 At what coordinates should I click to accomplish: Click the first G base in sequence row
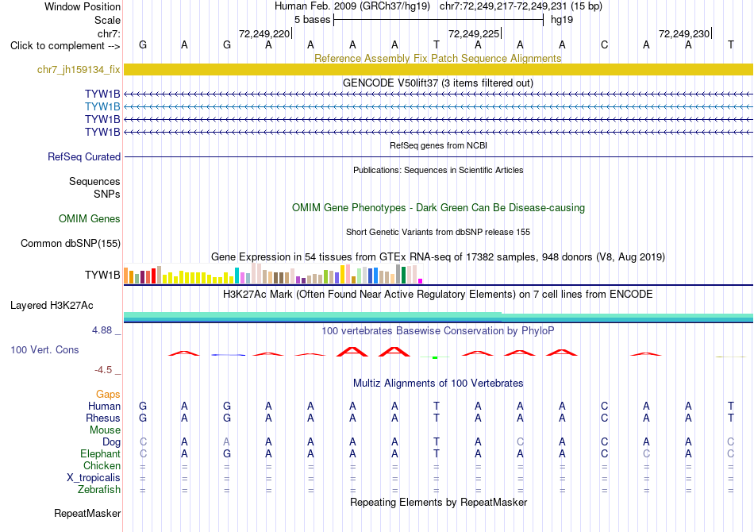[142, 45]
